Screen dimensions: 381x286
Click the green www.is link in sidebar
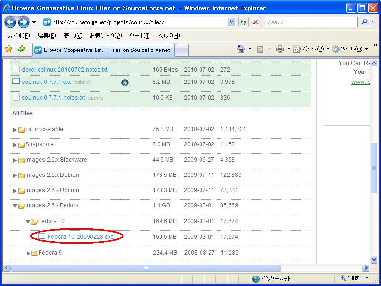click(x=361, y=82)
